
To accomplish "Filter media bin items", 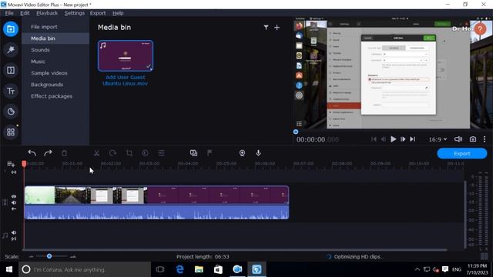I will (x=266, y=28).
